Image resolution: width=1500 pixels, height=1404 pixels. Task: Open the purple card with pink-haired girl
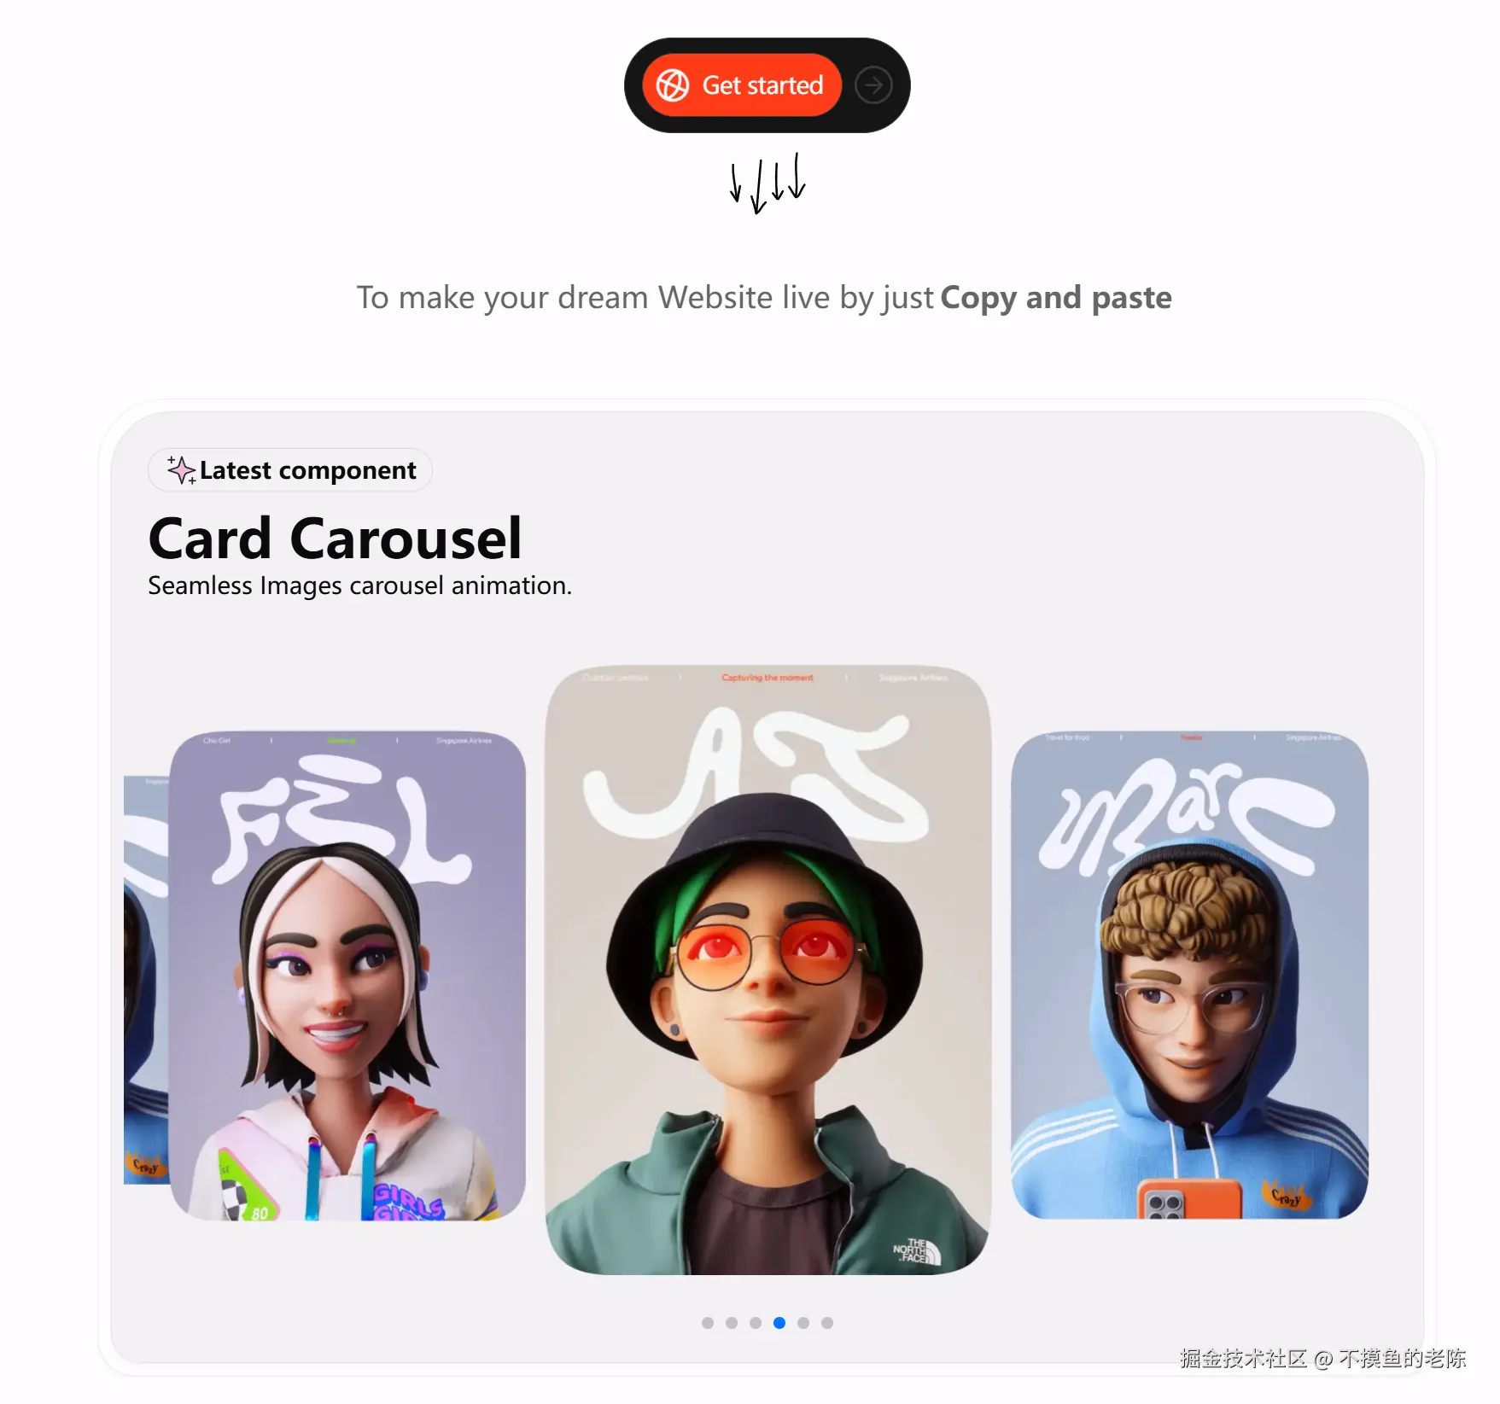[x=347, y=976]
